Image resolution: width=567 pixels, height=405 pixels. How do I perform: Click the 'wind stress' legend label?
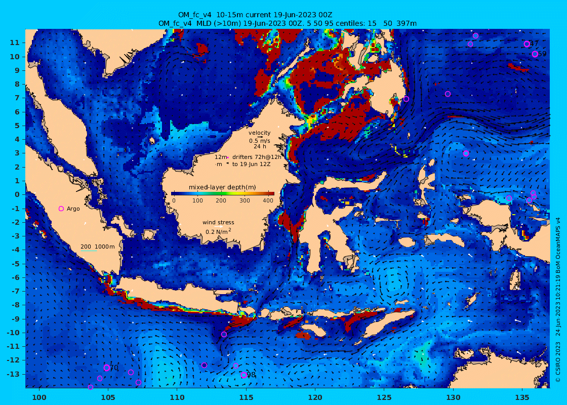[x=218, y=222]
